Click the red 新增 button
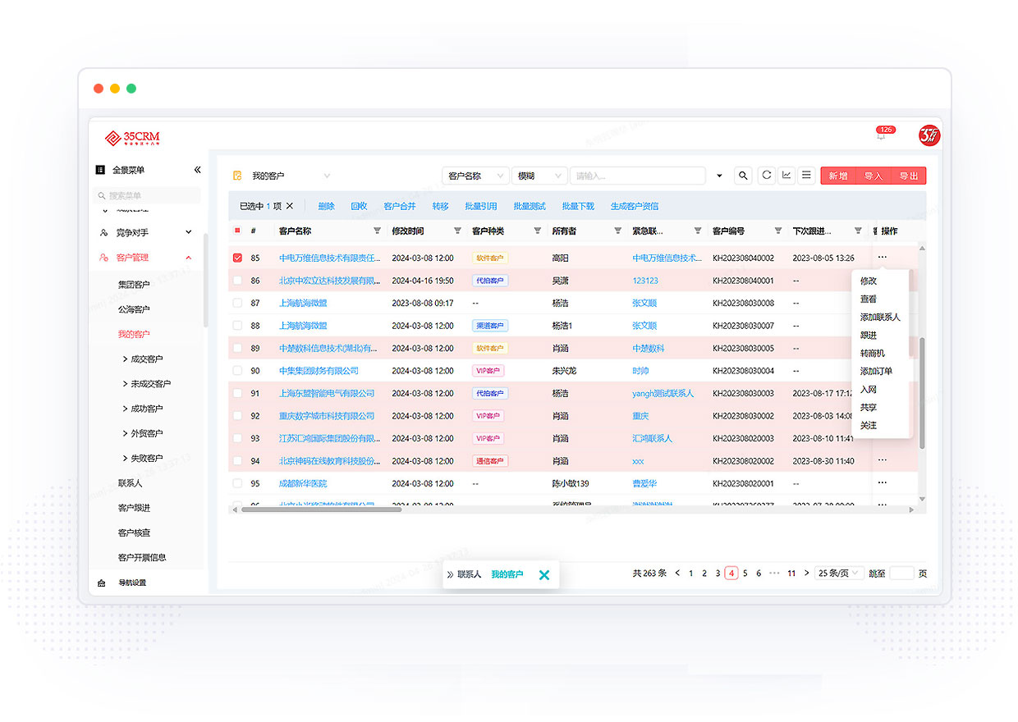The height and width of the screenshot is (722, 1018). tap(838, 176)
